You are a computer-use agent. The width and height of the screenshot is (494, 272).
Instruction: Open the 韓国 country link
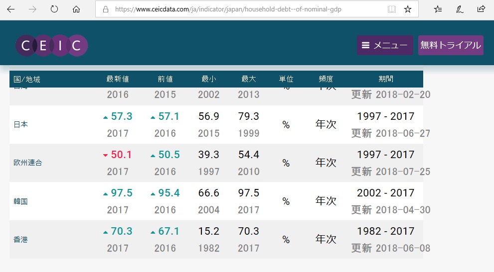click(x=20, y=201)
